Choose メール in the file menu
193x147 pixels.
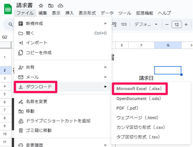tap(63, 77)
